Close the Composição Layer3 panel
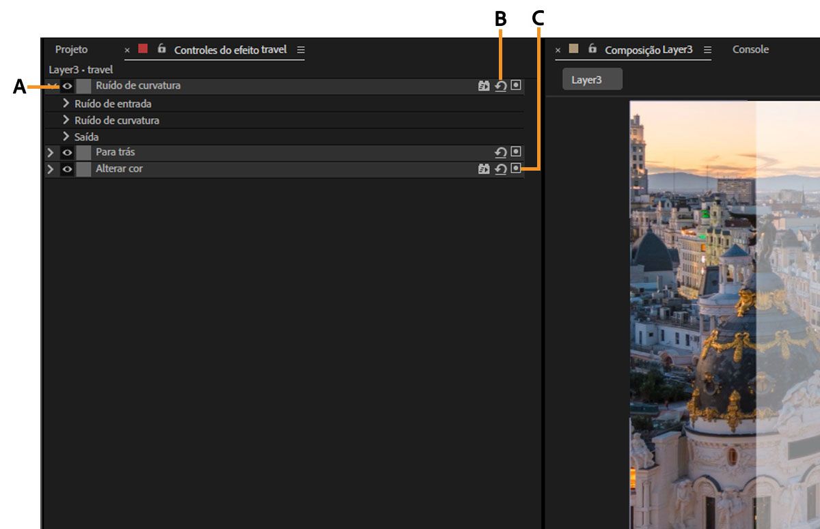The width and height of the screenshot is (820, 529). [558, 50]
